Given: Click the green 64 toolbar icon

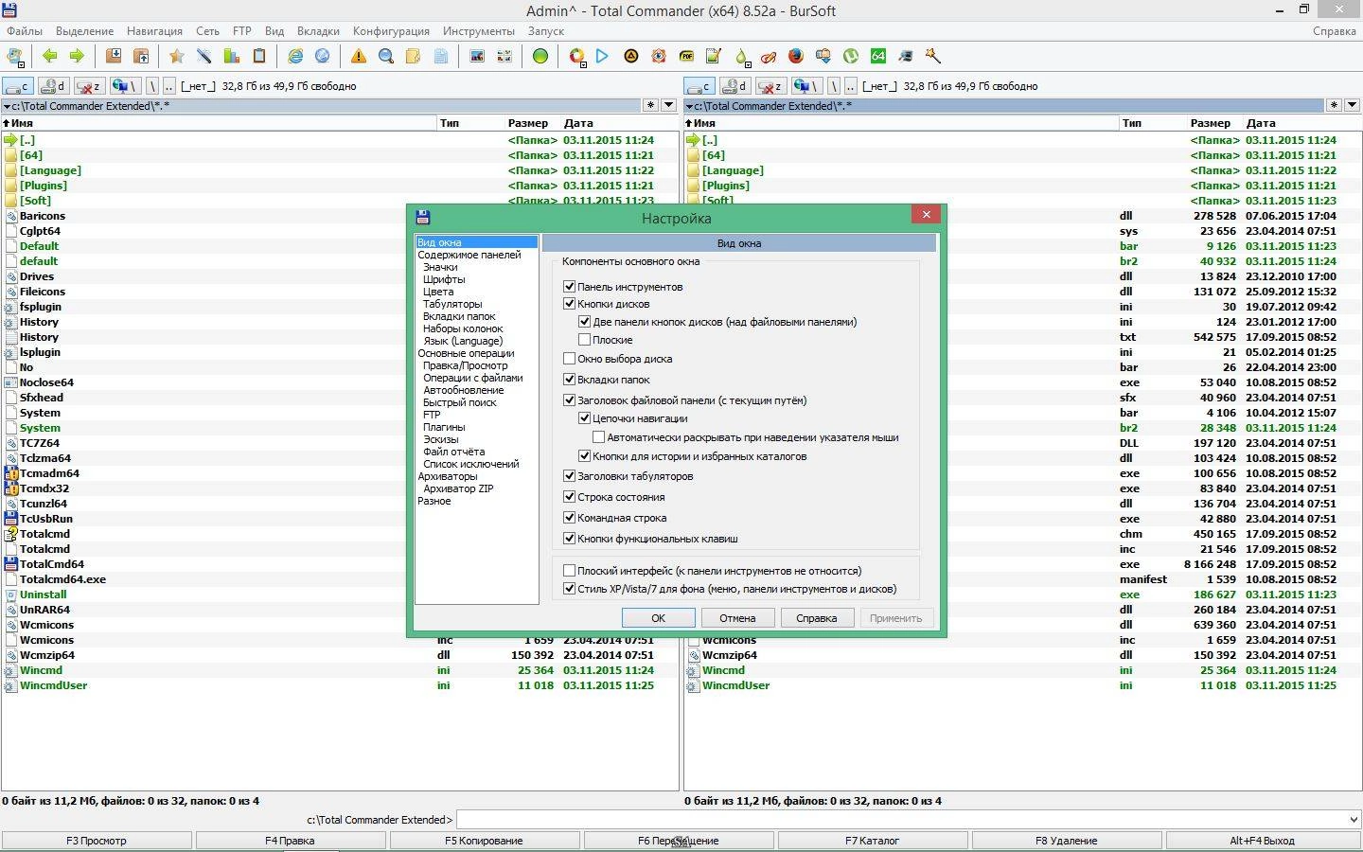Looking at the screenshot, I should (878, 56).
